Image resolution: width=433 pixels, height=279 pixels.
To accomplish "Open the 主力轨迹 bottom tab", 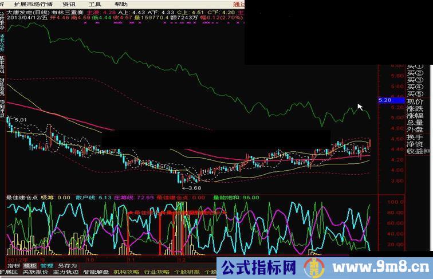I will click(66, 273).
